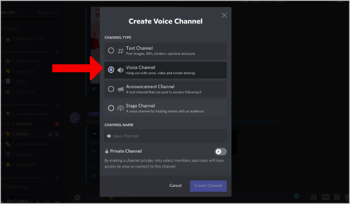
Task: Open the youtube channel
Action: tap(24, 124)
